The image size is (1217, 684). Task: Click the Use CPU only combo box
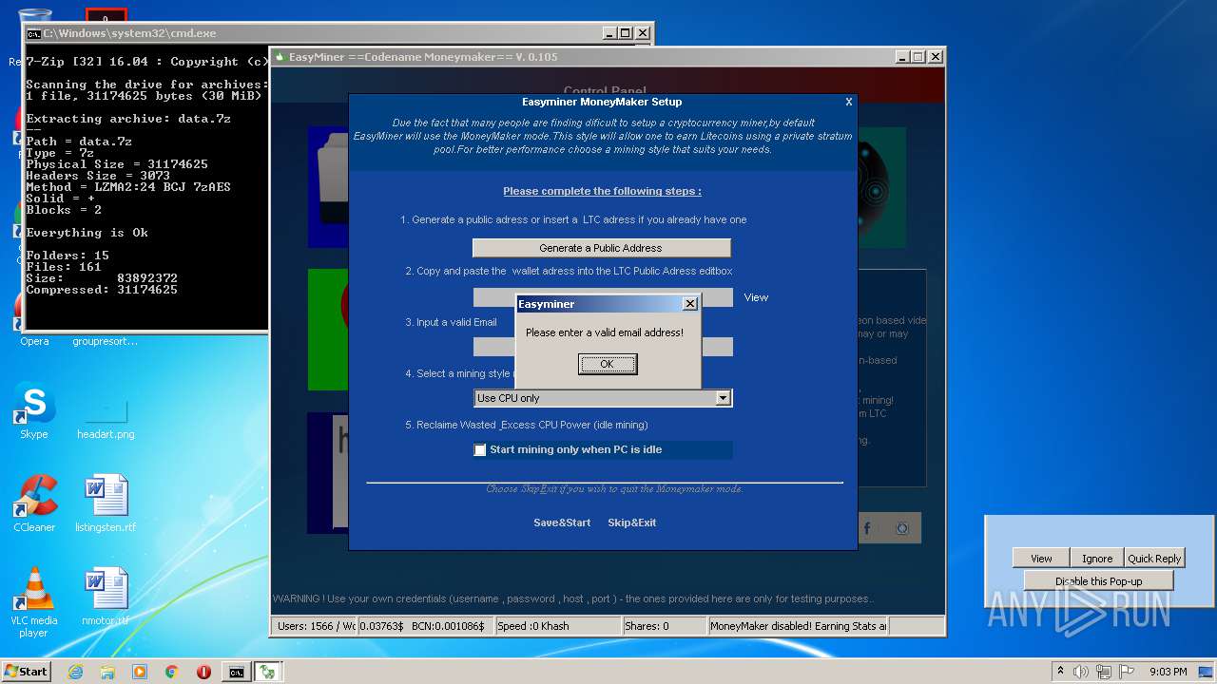[x=603, y=398]
